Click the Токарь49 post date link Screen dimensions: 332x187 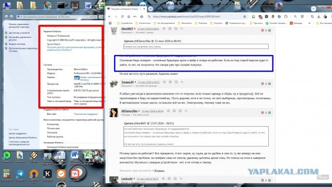click(x=149, y=82)
